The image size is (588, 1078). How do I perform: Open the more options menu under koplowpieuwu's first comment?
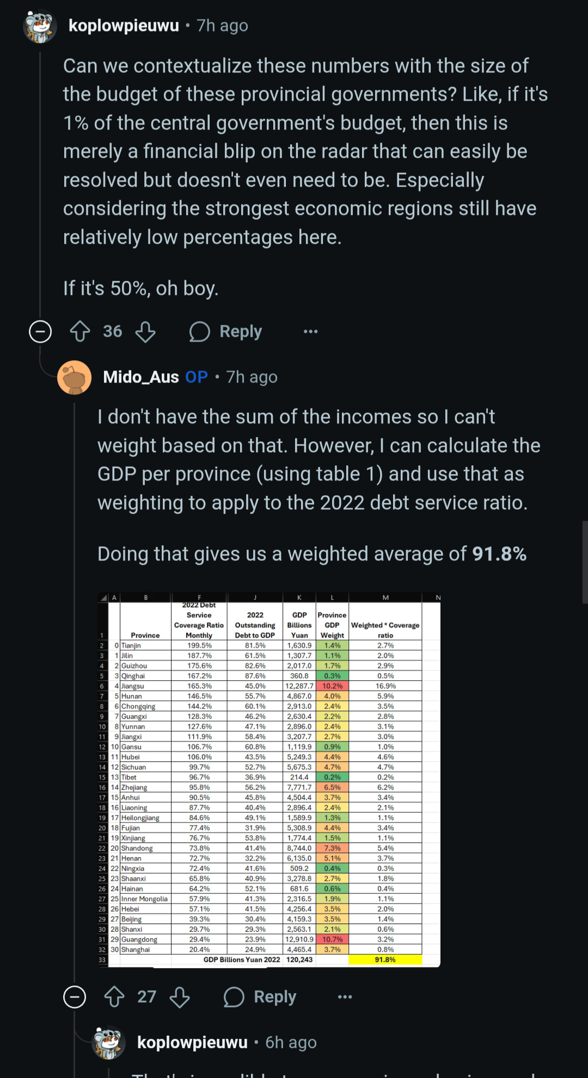tap(310, 331)
